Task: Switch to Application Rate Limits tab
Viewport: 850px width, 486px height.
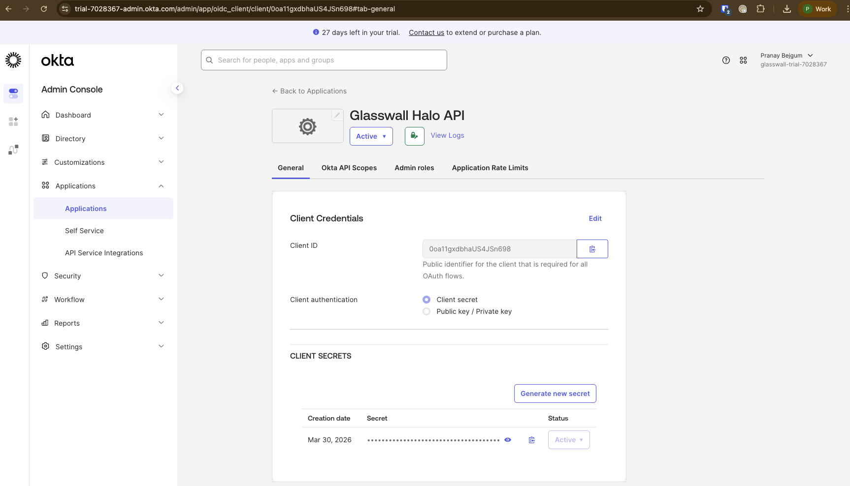Action: 490,168
